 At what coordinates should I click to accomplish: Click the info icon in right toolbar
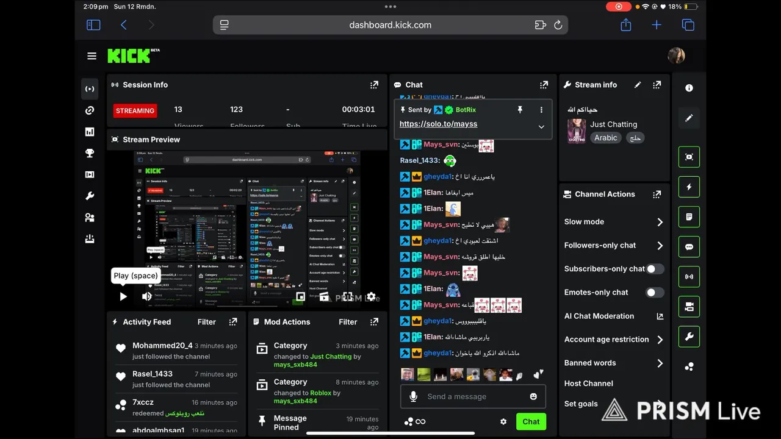pos(689,88)
